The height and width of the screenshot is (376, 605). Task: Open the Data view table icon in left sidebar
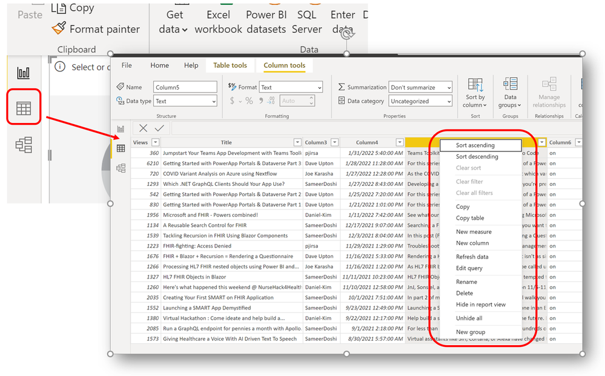[24, 108]
